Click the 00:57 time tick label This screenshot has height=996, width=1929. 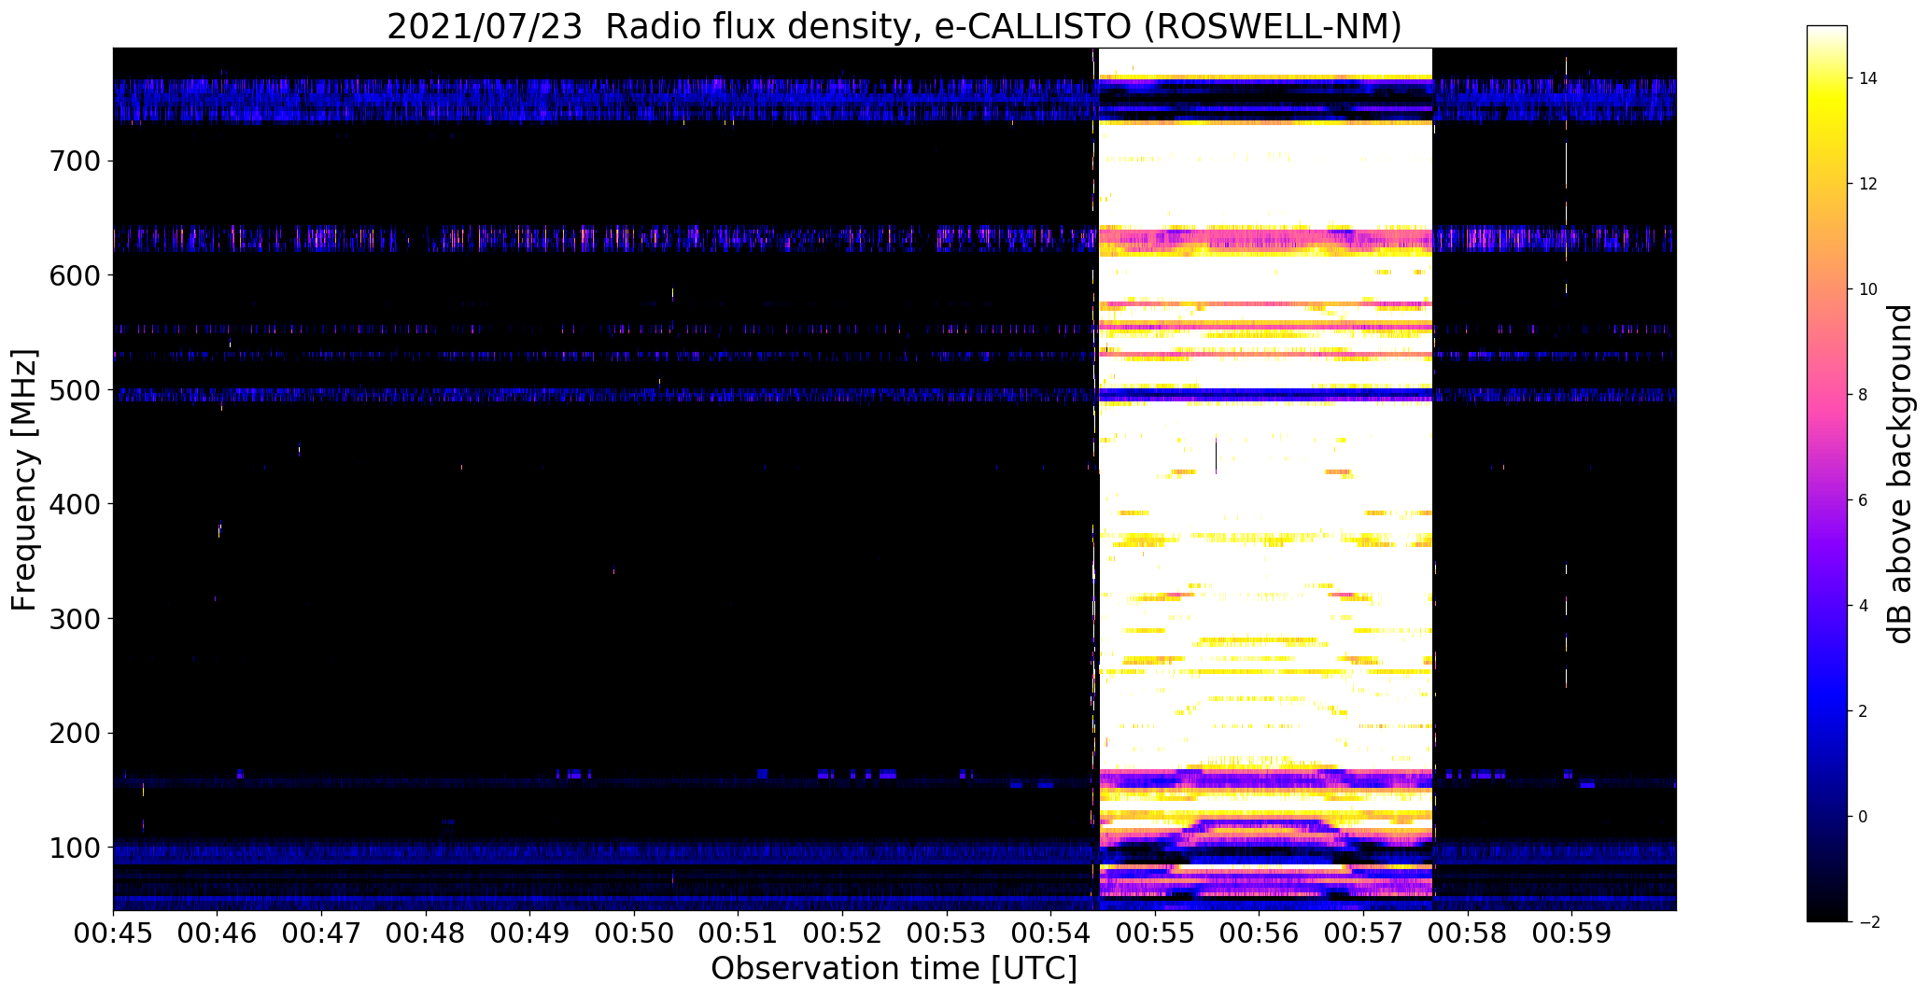pyautogui.click(x=1364, y=932)
